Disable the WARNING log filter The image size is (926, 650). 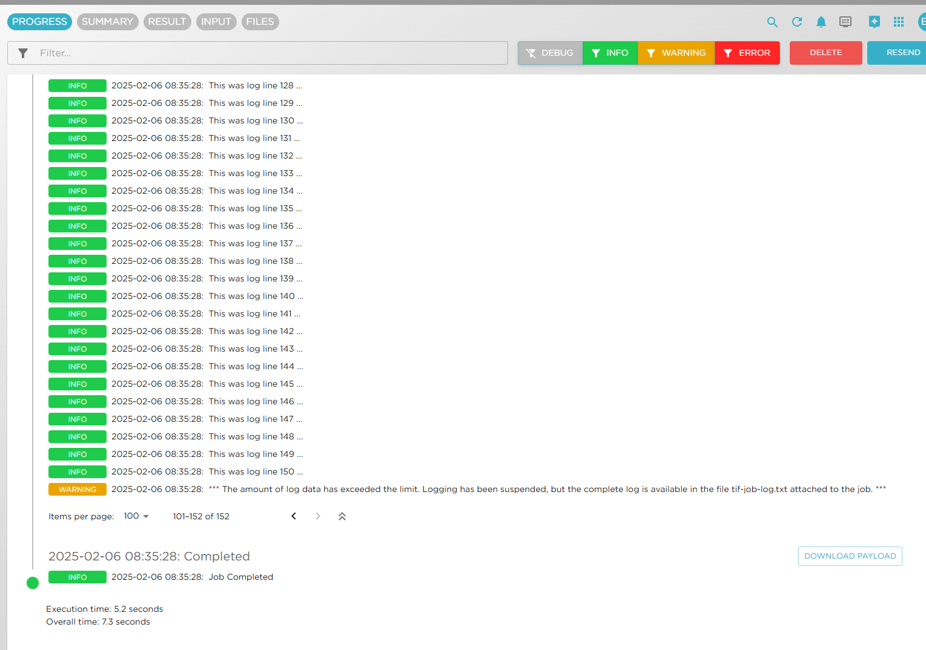click(x=676, y=53)
